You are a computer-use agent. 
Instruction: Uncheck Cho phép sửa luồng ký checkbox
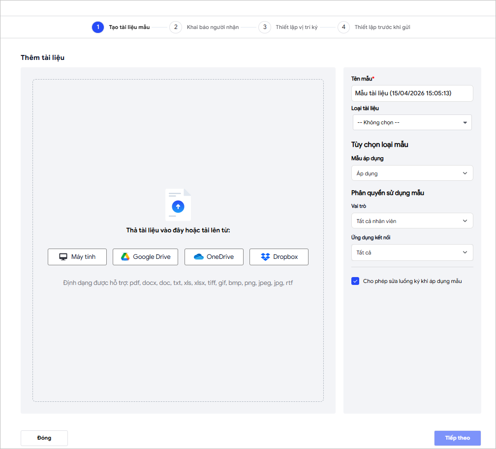pos(355,281)
